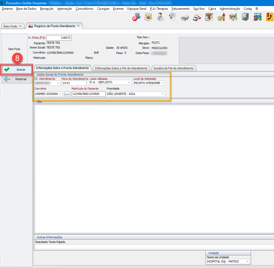The height and width of the screenshot is (268, 274).
Task: Open the Faturamento menu
Action: (180, 9)
